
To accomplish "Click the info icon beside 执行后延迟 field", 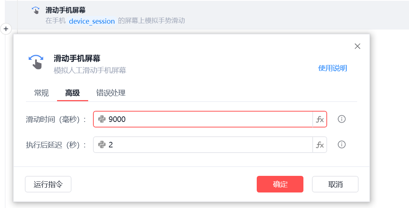I will click(342, 145).
